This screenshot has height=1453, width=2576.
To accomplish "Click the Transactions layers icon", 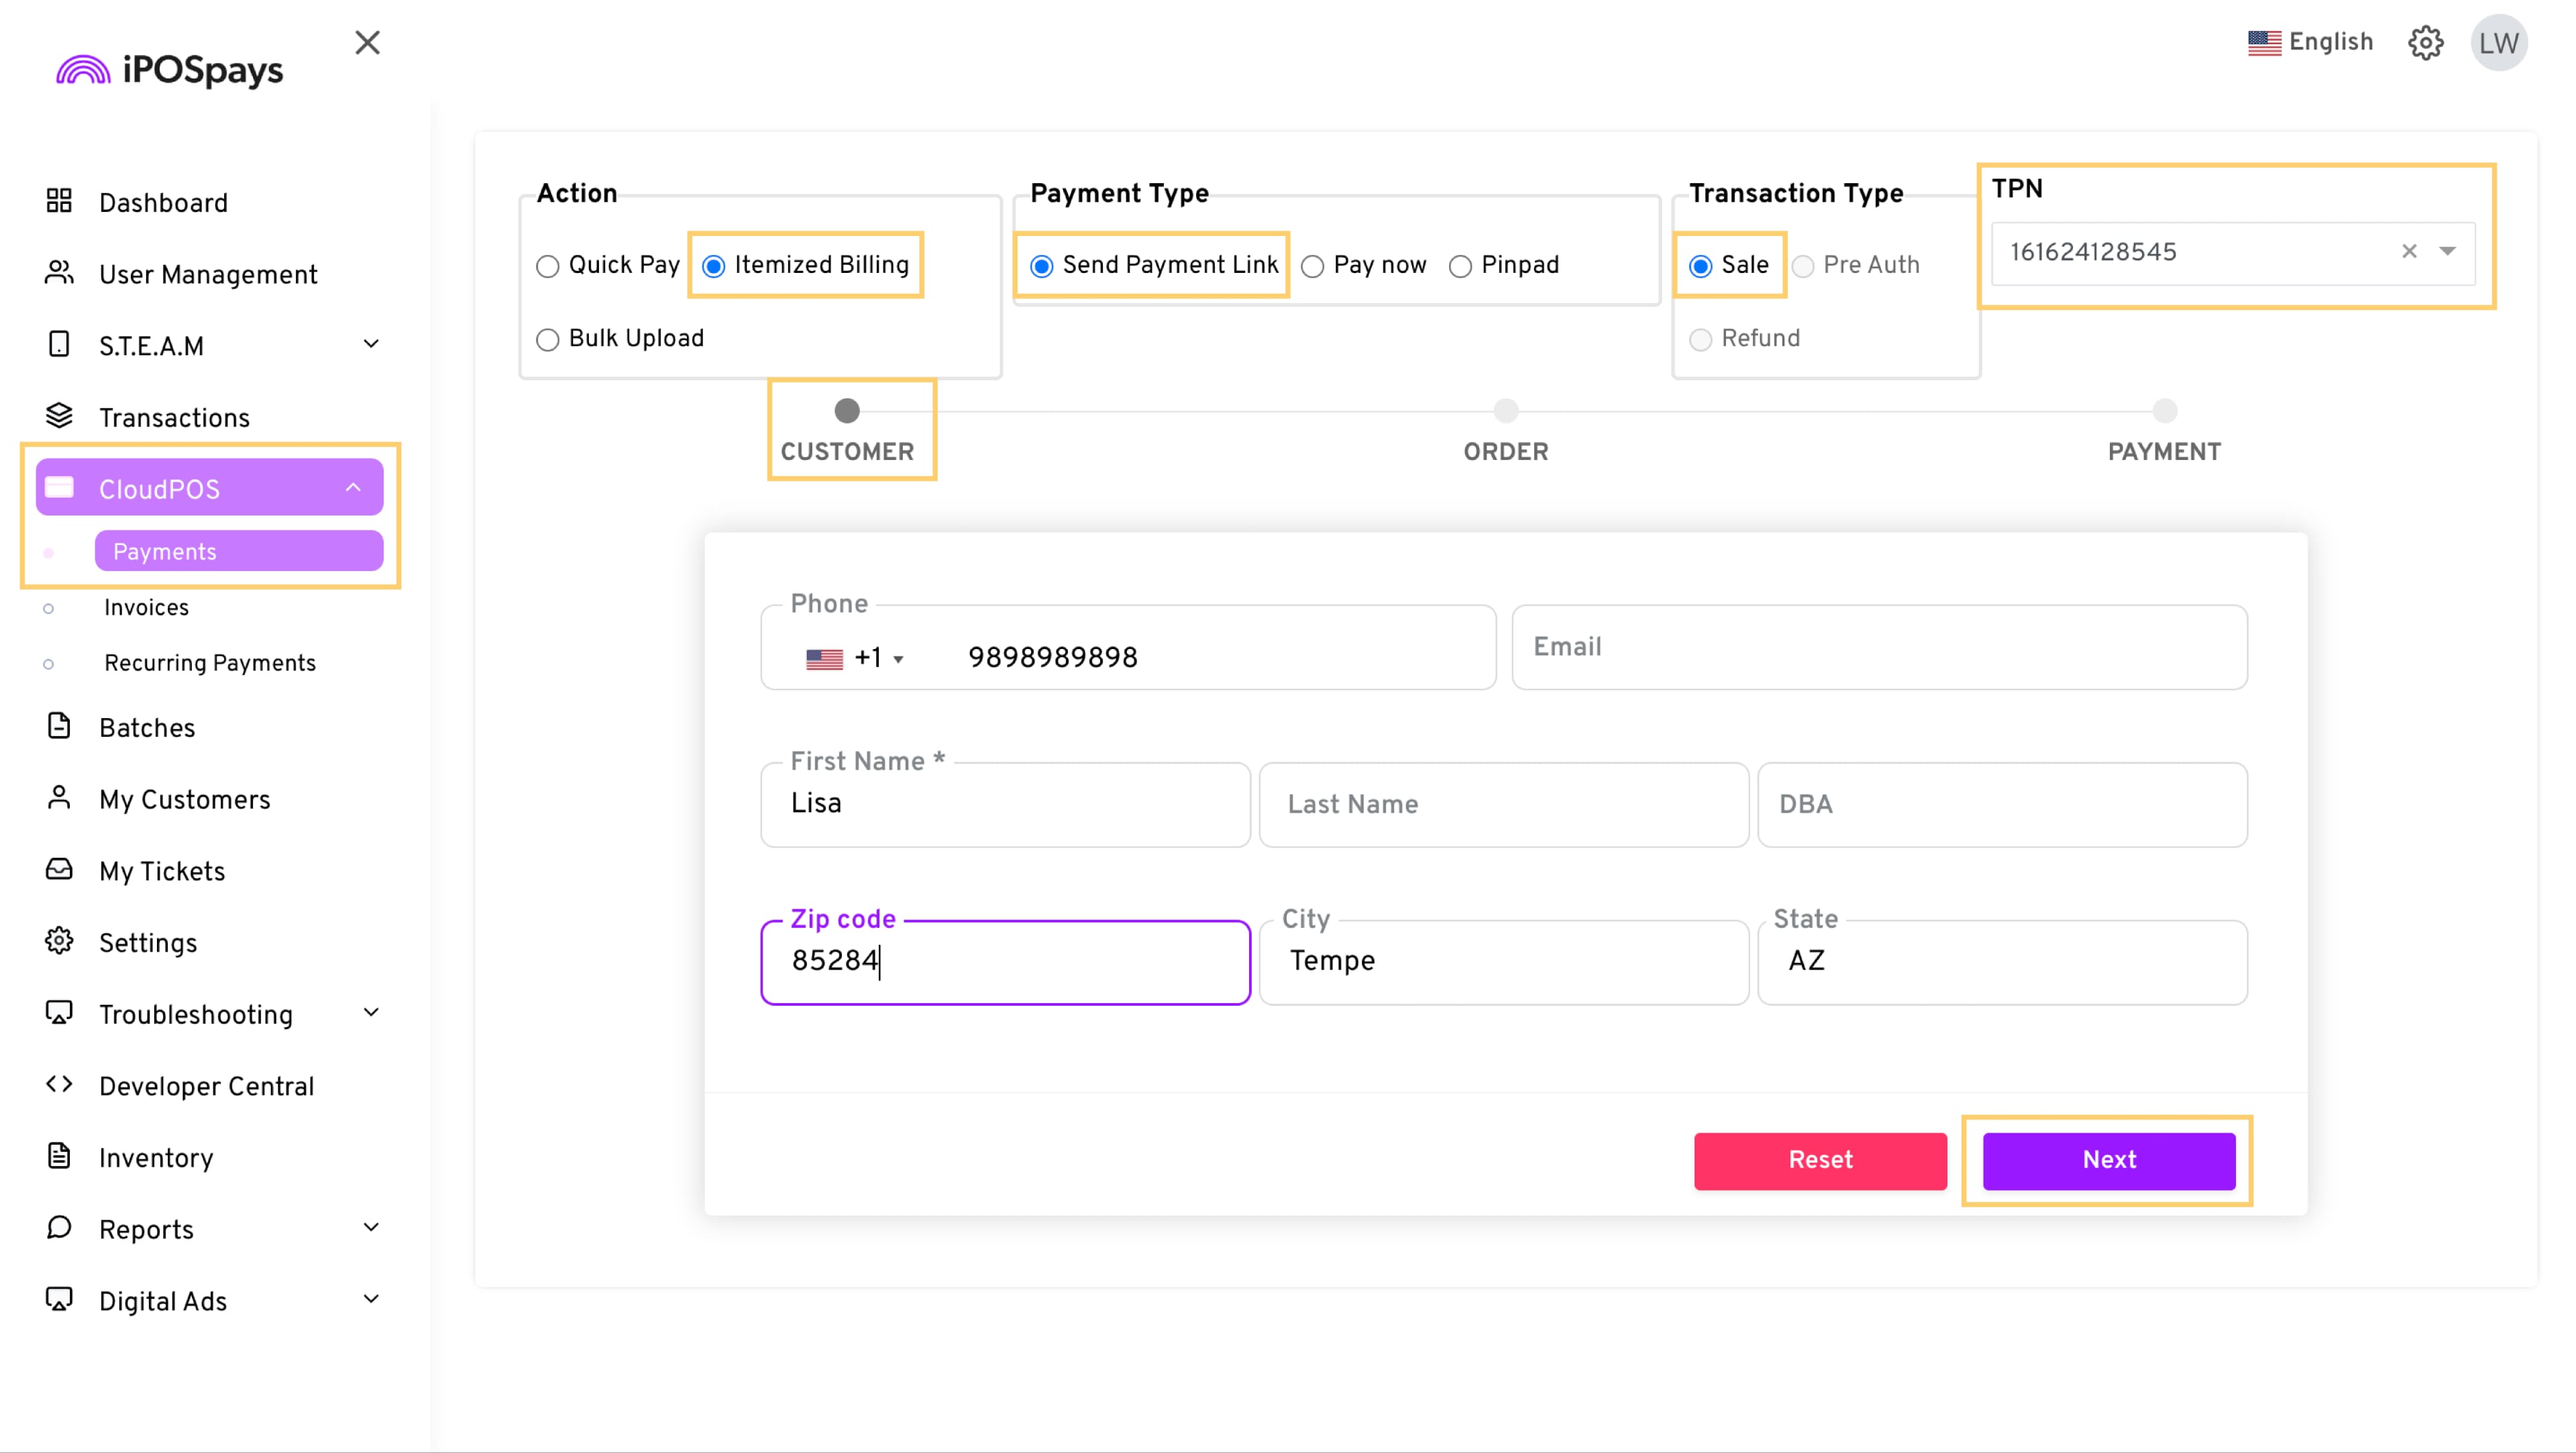I will (59, 416).
